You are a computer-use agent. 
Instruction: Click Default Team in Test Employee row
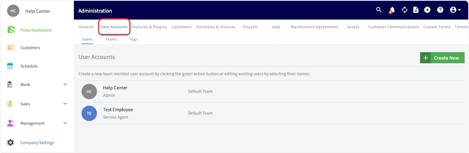tap(200, 113)
